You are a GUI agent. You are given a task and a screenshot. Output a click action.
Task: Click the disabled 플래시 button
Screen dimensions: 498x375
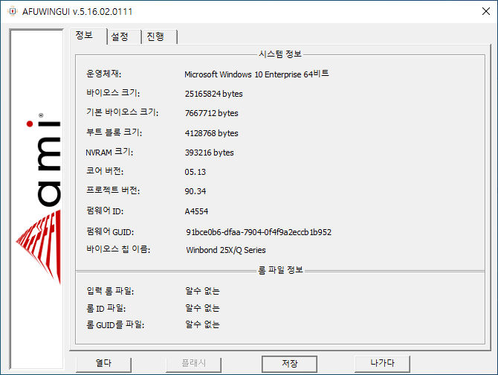[193, 363]
